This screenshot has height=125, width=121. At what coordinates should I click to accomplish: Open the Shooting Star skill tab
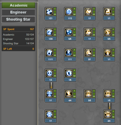click(18, 19)
